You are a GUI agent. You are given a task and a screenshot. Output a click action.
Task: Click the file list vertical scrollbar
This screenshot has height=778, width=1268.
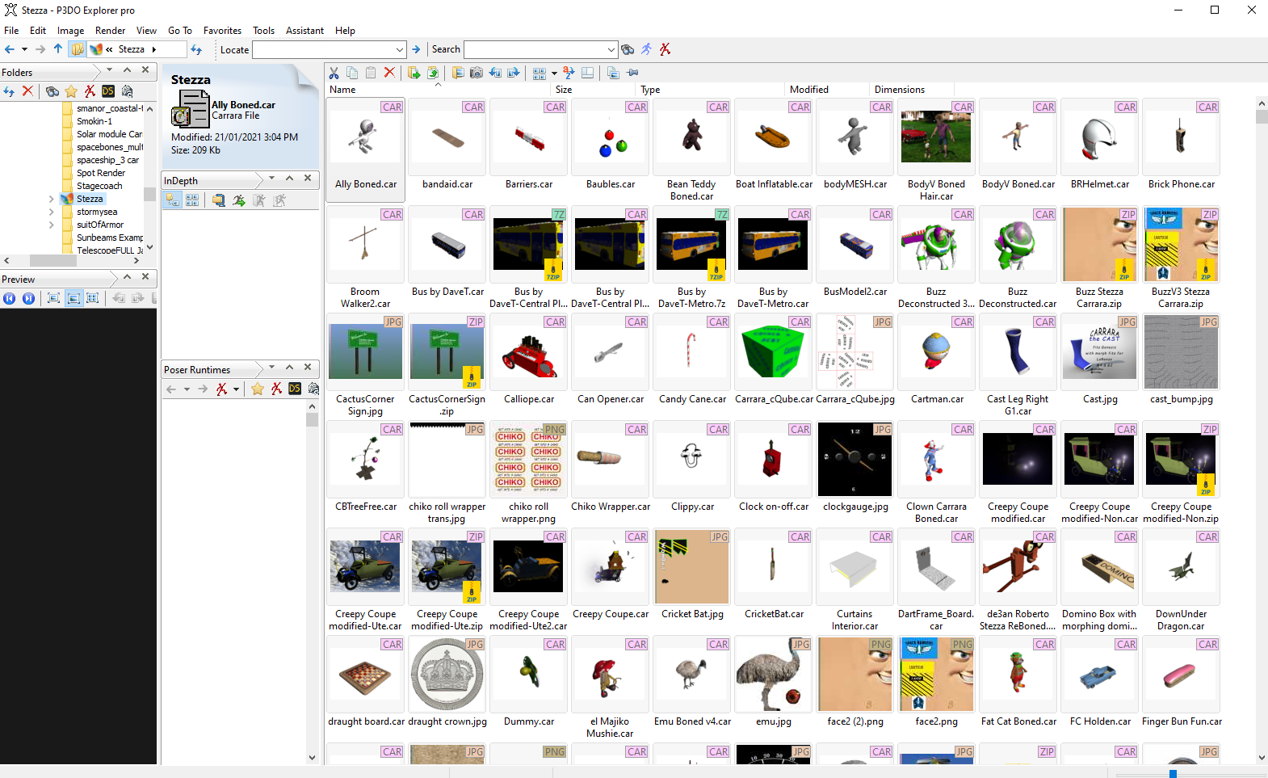click(x=1262, y=431)
